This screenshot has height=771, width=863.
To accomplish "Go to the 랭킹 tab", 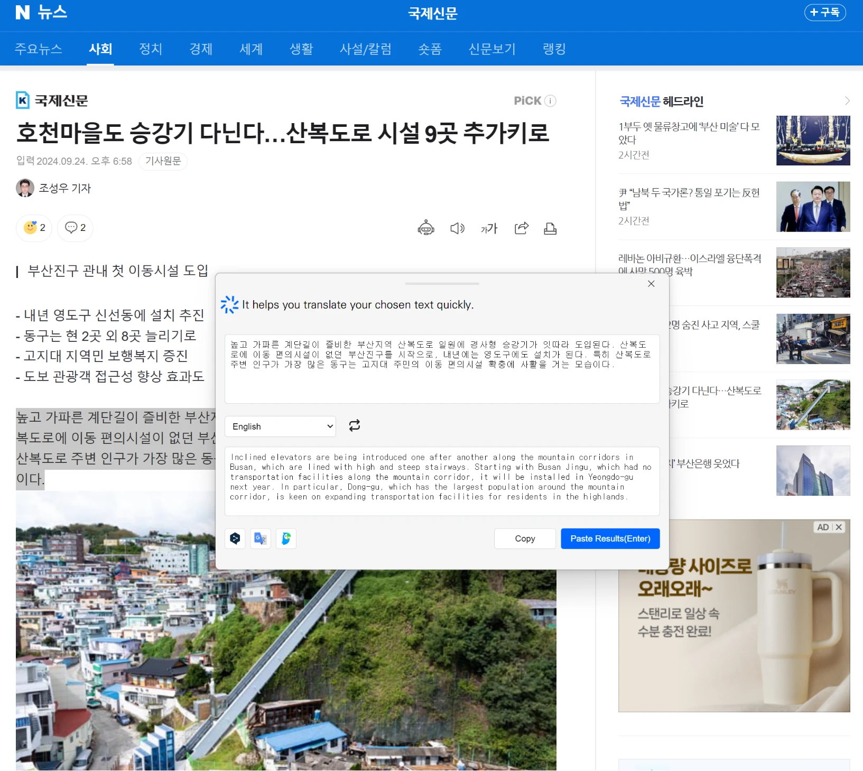I will pyautogui.click(x=554, y=49).
